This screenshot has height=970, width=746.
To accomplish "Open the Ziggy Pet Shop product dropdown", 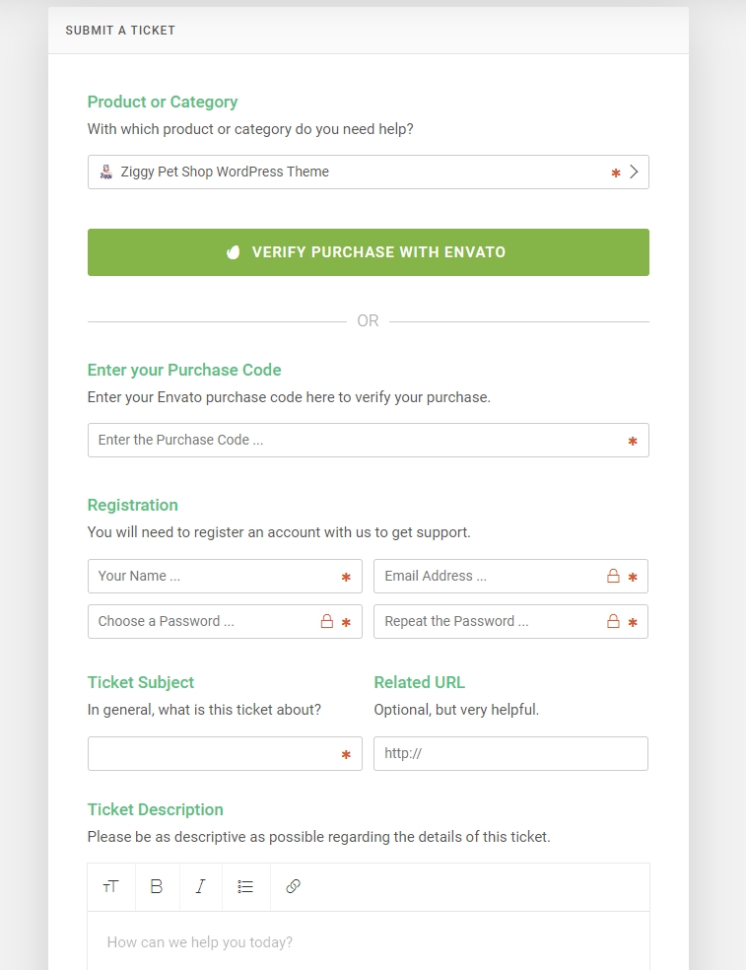I will 355,172.
